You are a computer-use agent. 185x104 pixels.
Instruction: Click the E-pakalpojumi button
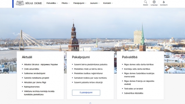point(86,93)
